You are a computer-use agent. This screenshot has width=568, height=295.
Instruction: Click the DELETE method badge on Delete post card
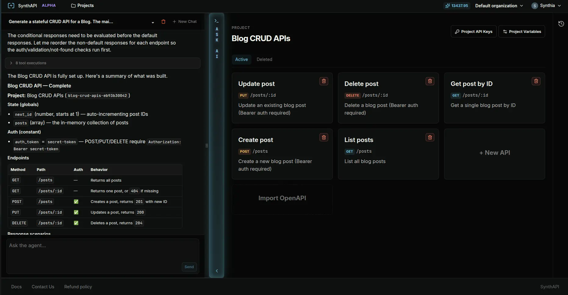coord(353,95)
